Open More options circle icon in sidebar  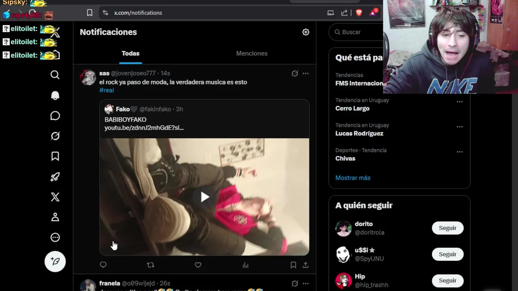click(x=55, y=238)
